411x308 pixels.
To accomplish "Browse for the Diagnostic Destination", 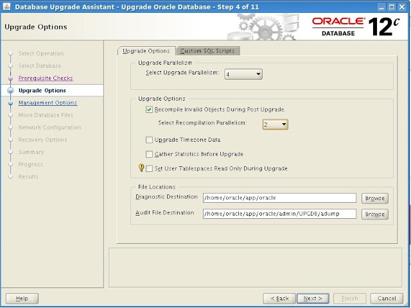I will tap(375, 198).
